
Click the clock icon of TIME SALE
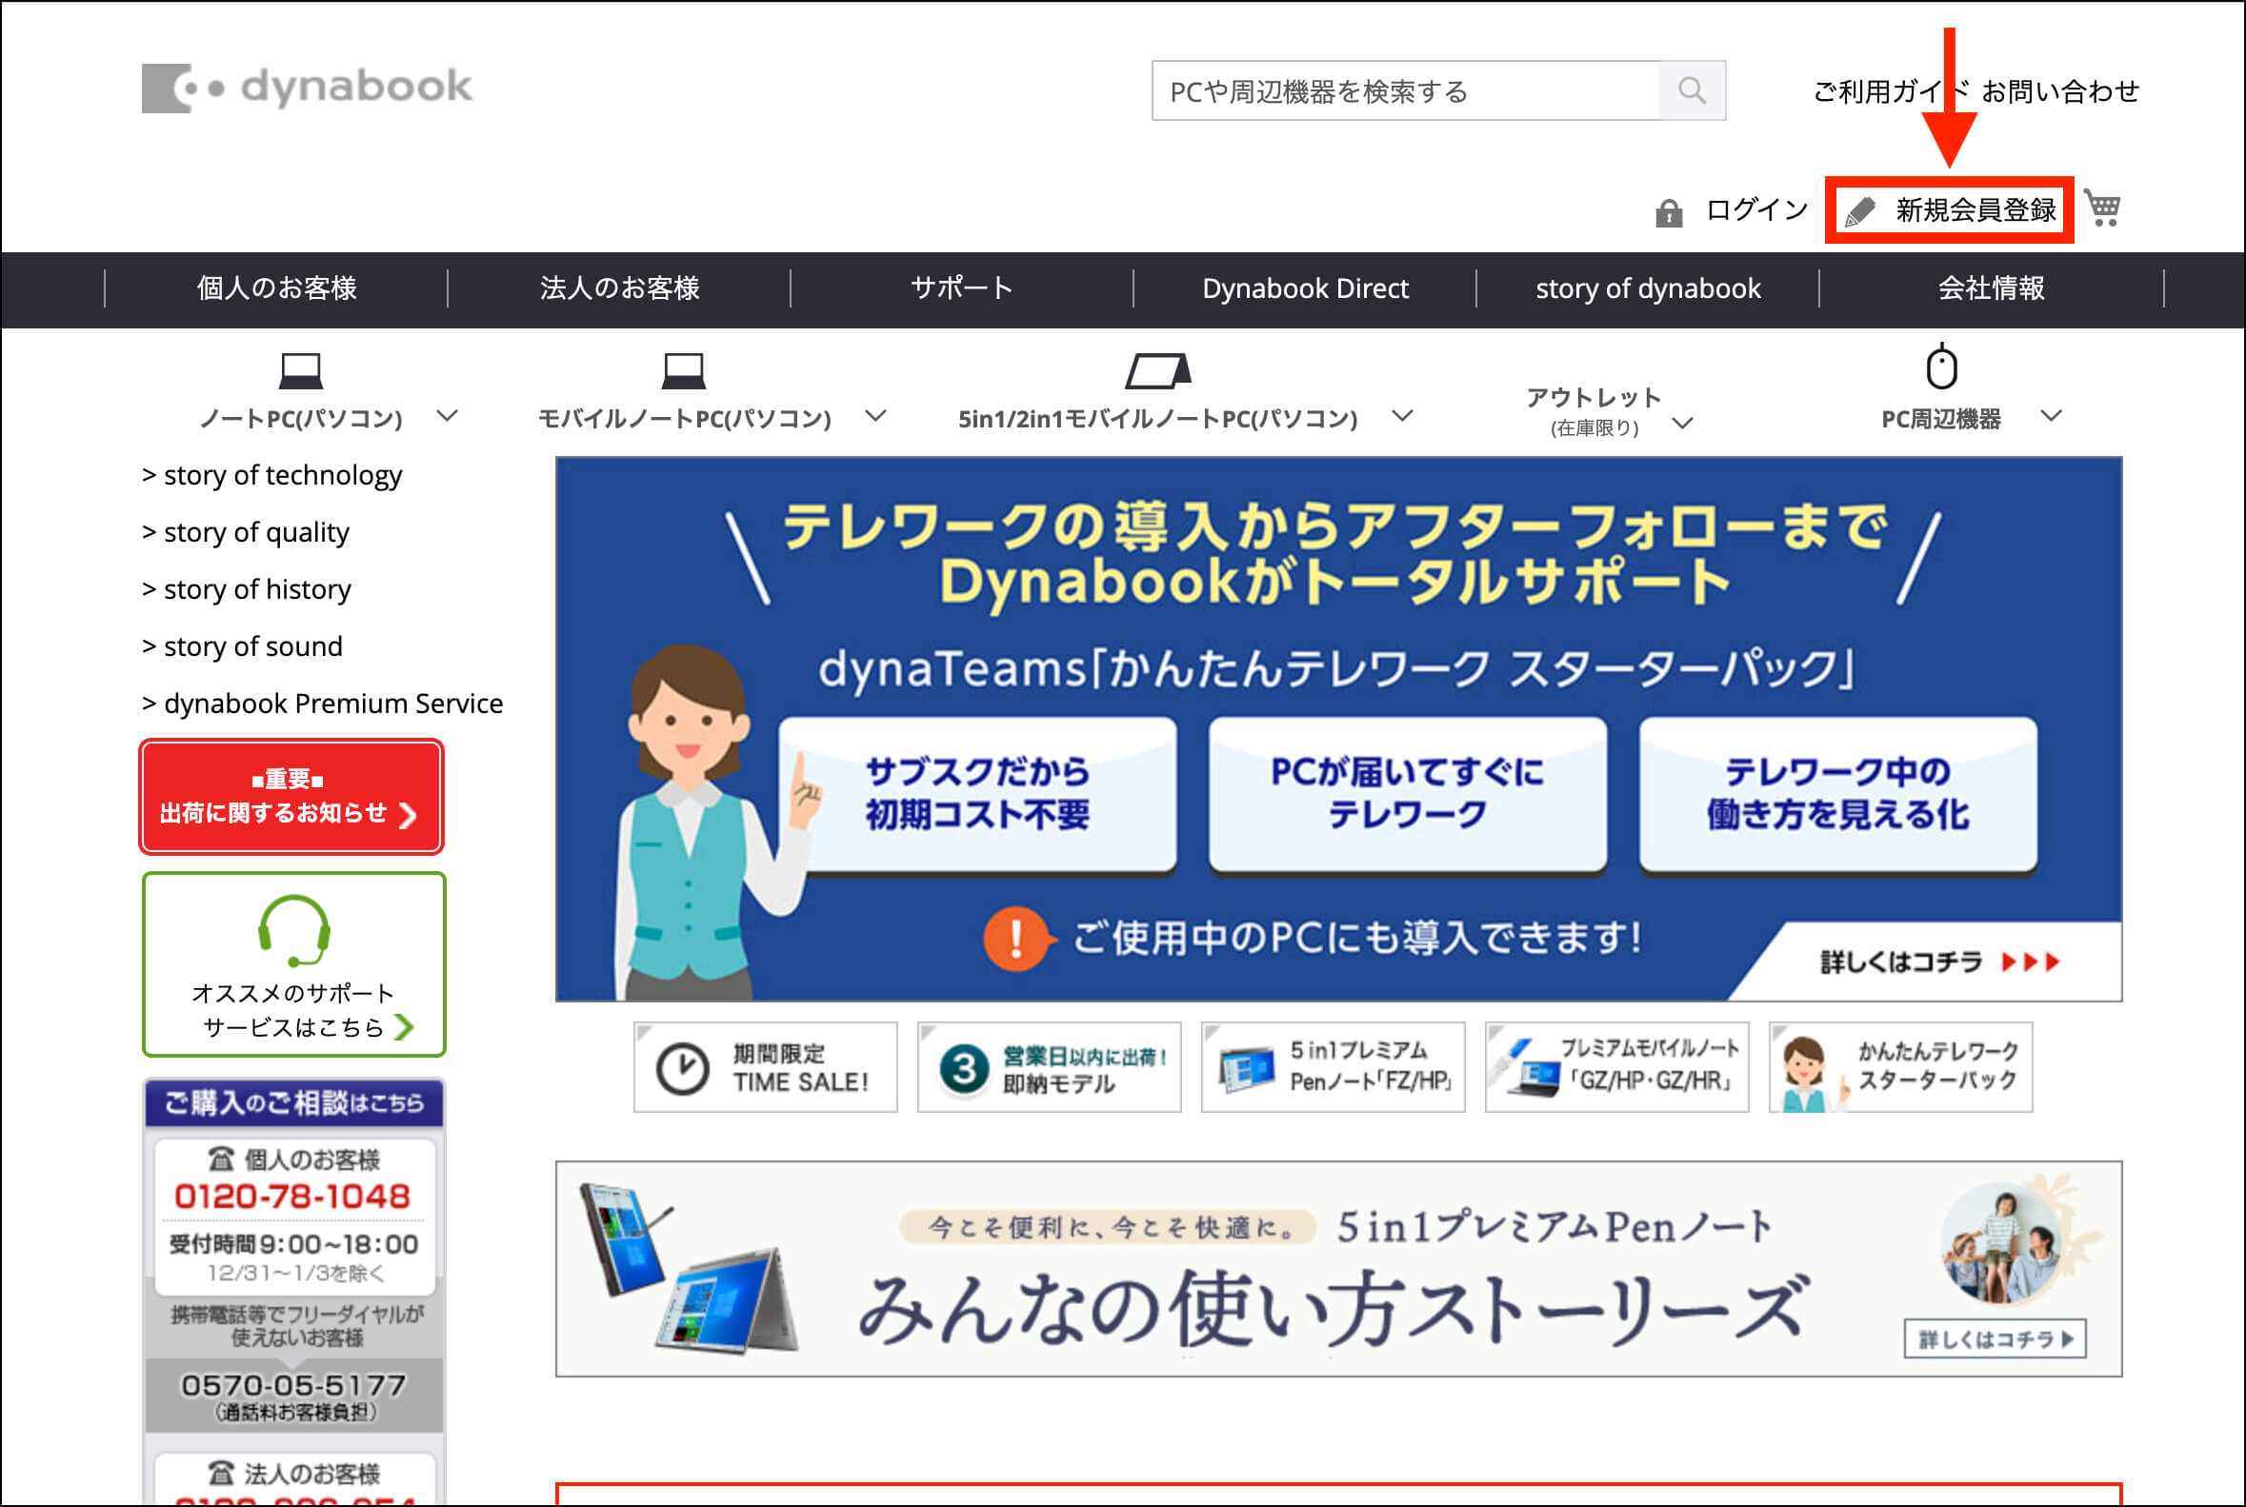(682, 1069)
